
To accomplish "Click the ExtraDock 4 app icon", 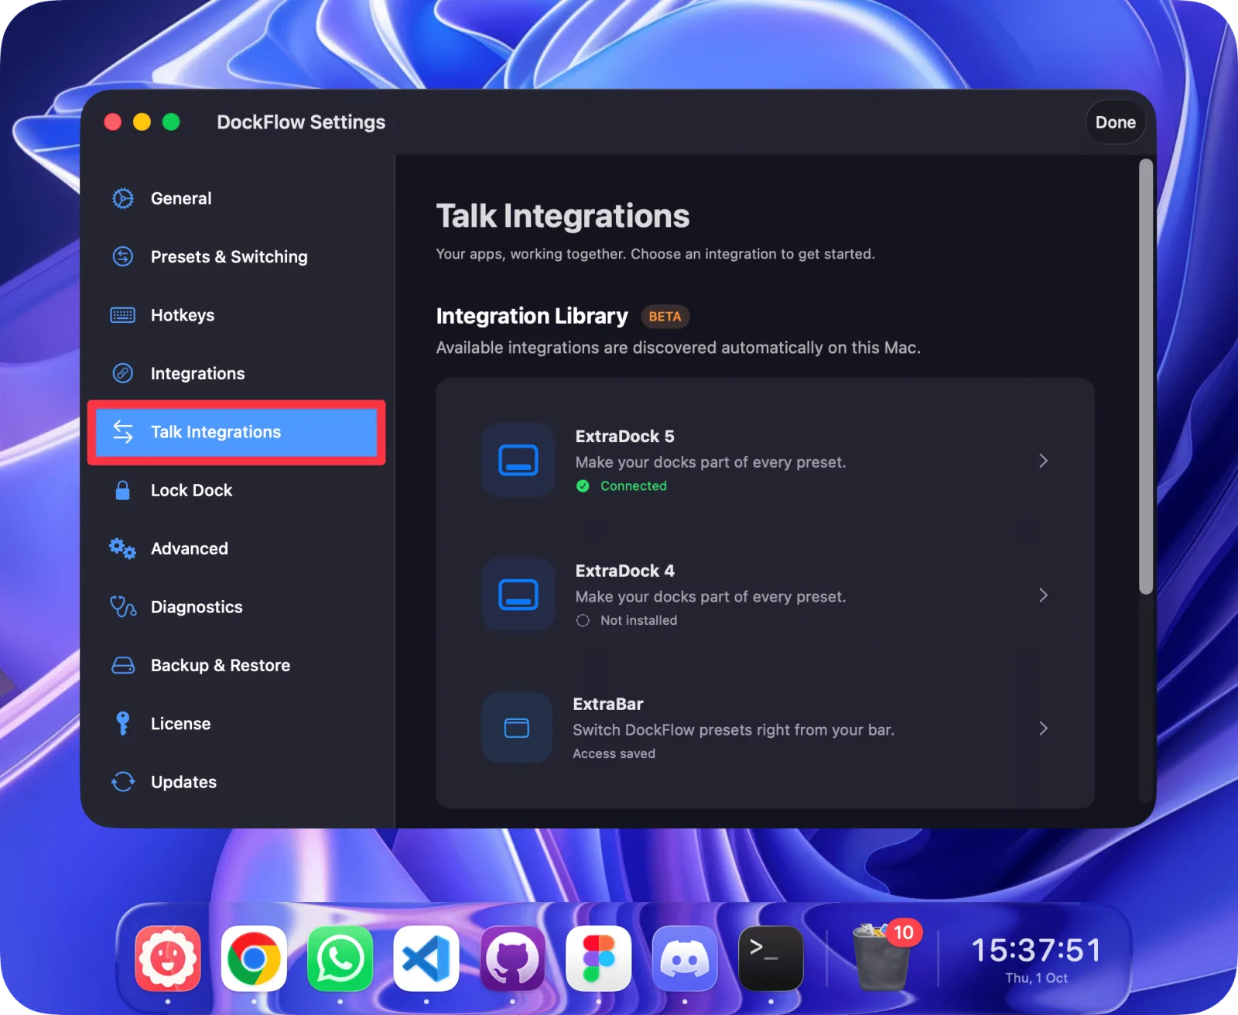I will 518,595.
